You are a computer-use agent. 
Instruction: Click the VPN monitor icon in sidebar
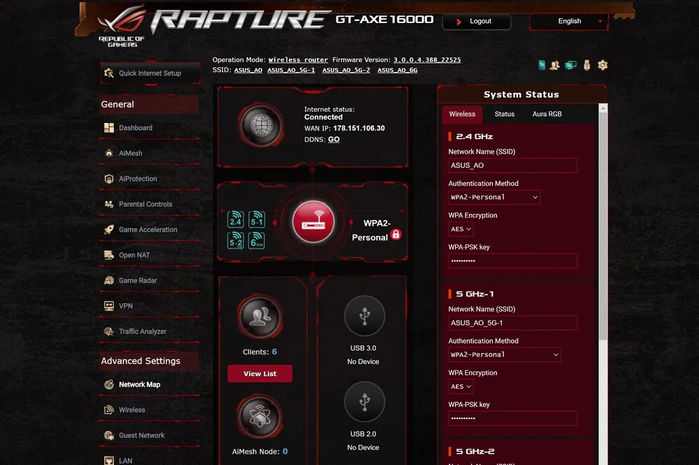pyautogui.click(x=109, y=306)
